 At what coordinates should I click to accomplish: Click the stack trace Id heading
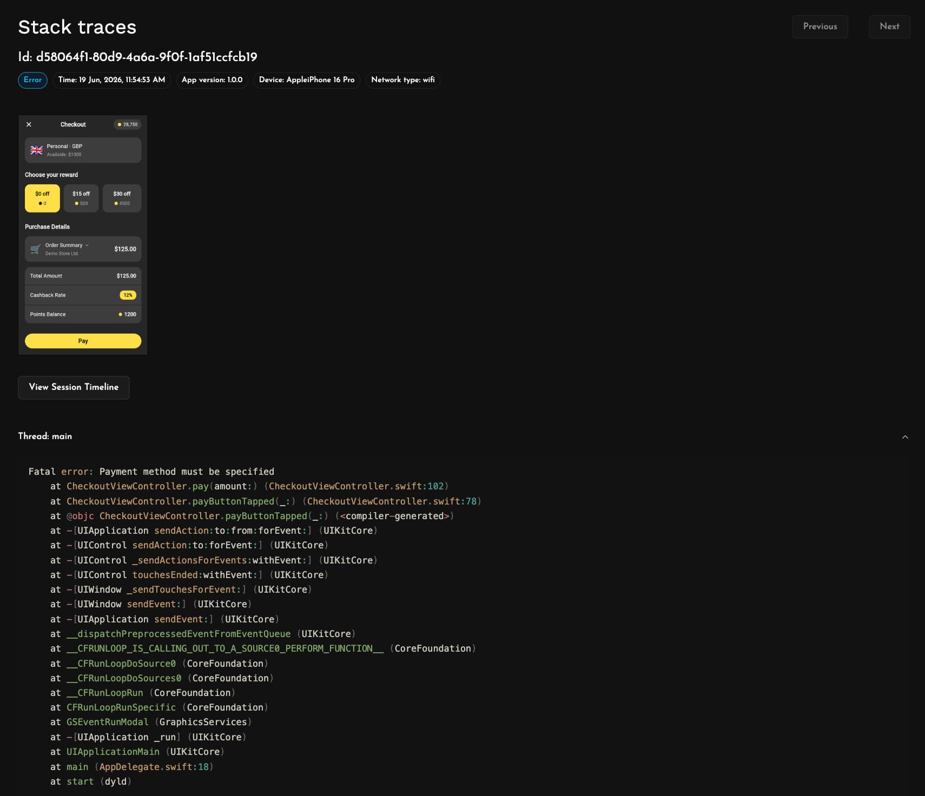[x=137, y=57]
